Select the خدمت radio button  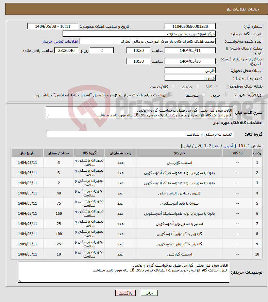coord(198,86)
